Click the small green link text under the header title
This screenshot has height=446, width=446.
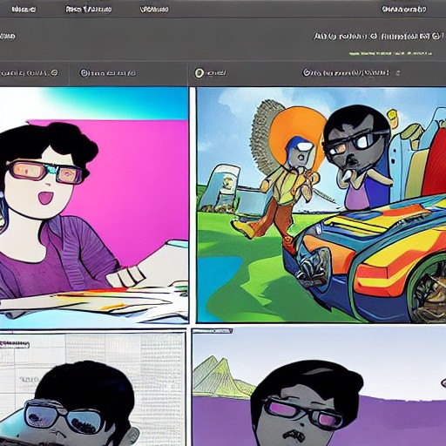(x=390, y=53)
